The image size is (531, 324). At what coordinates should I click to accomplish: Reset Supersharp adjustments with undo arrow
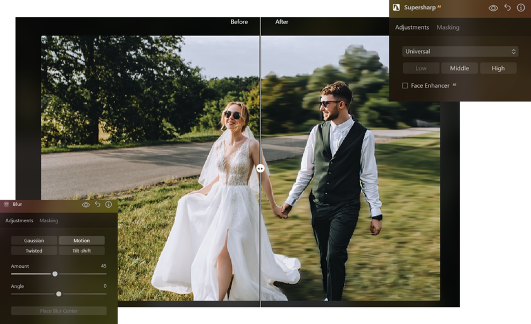[507, 7]
